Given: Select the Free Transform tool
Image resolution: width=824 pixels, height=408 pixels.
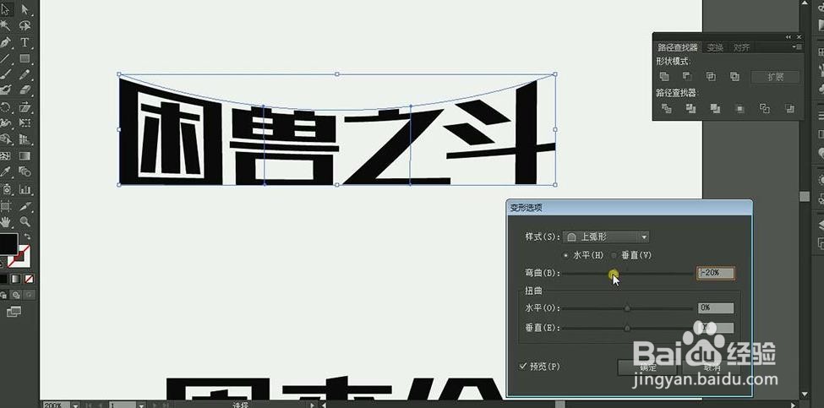Looking at the screenshot, I should point(25,122).
